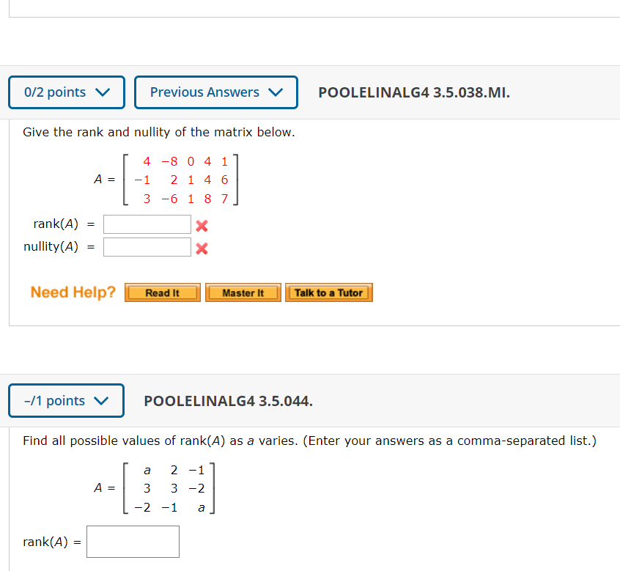This screenshot has width=620, height=571.
Task: Click the red X error icon beside rank(A)
Action: click(202, 224)
